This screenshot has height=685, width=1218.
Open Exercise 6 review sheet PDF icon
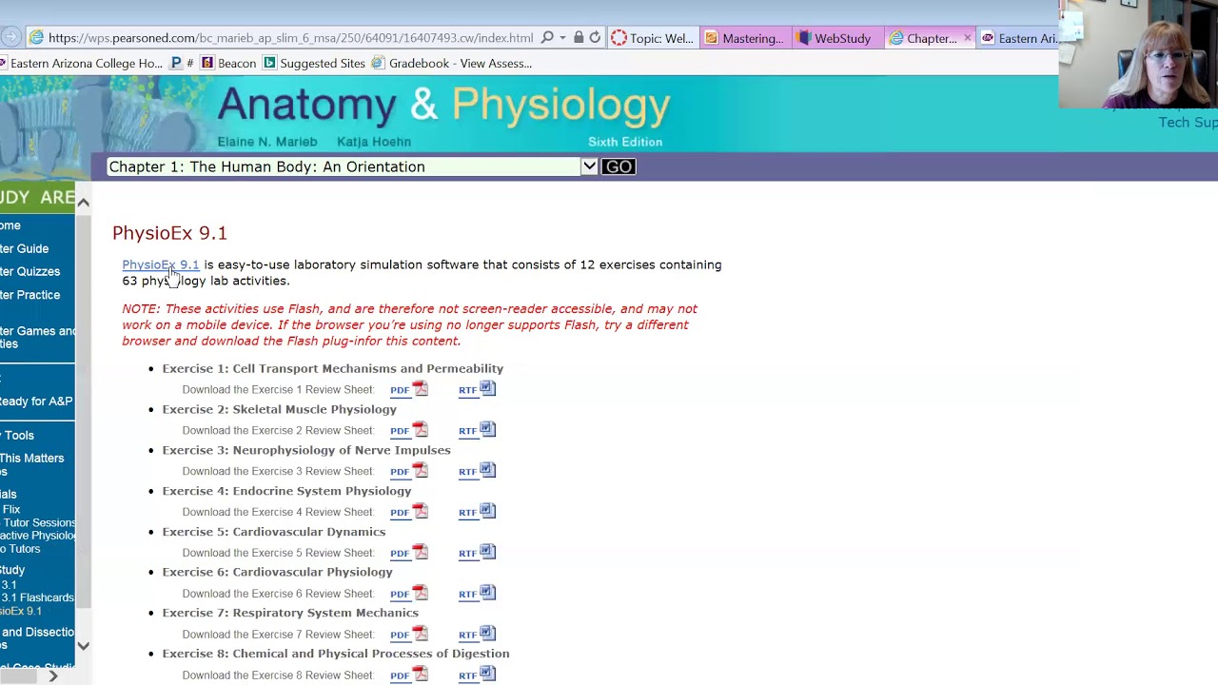[420, 593]
